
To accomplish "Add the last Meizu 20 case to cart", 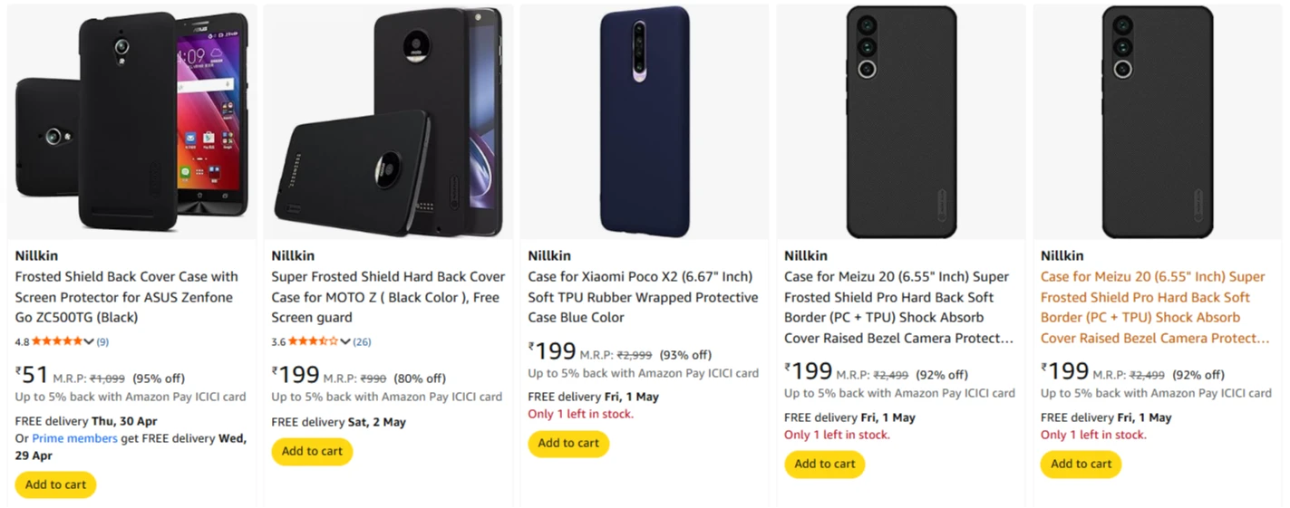I will [x=1081, y=464].
